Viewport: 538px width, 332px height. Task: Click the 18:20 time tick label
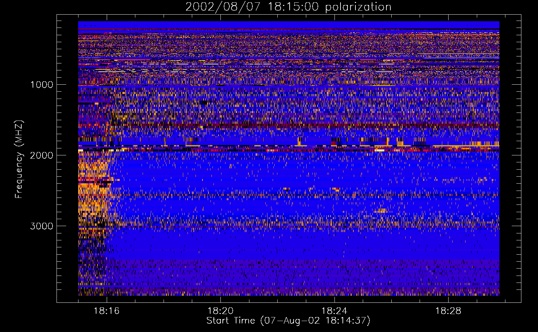(x=220, y=311)
